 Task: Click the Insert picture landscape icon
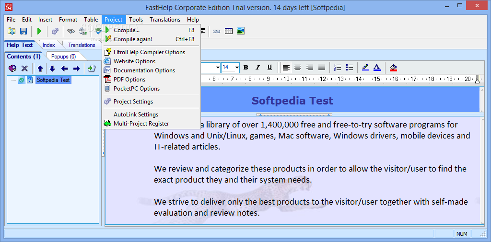(x=241, y=31)
